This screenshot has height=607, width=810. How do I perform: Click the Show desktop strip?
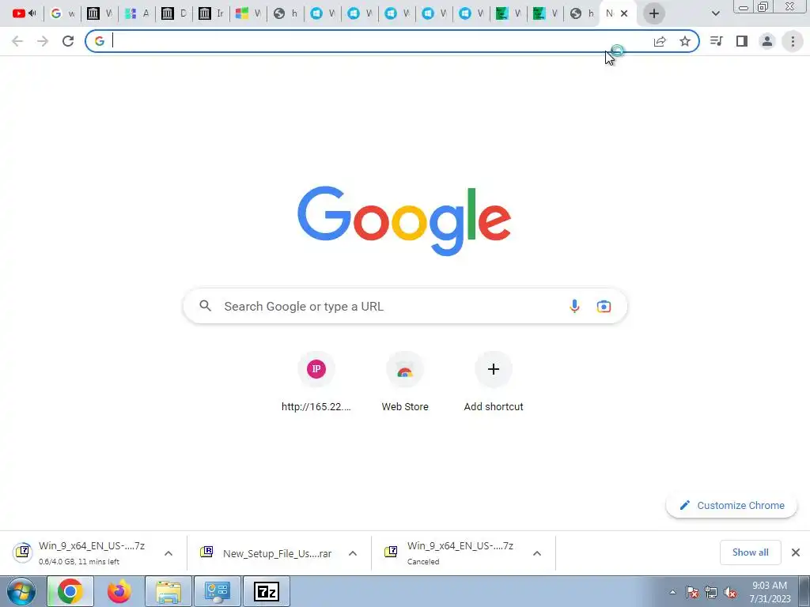pos(804,591)
